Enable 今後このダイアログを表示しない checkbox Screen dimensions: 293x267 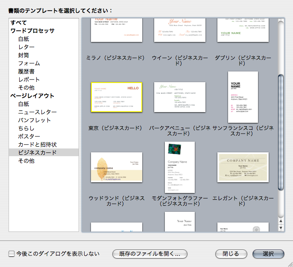coord(12,254)
